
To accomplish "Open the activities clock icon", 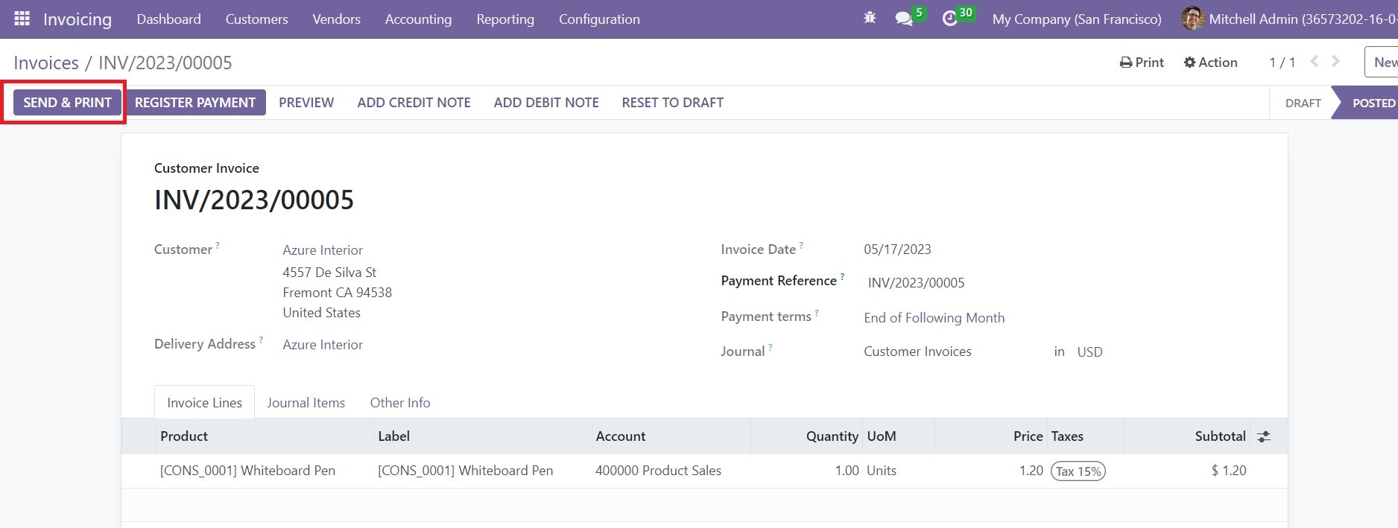I will click(949, 19).
